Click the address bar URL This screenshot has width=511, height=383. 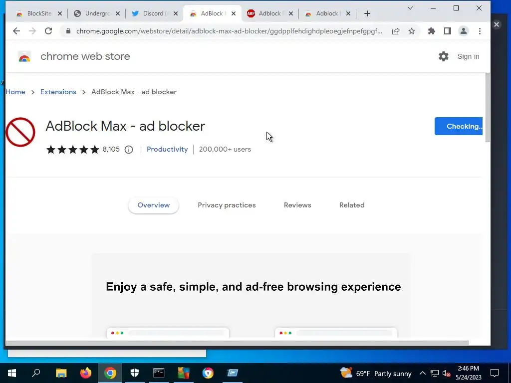[229, 31]
